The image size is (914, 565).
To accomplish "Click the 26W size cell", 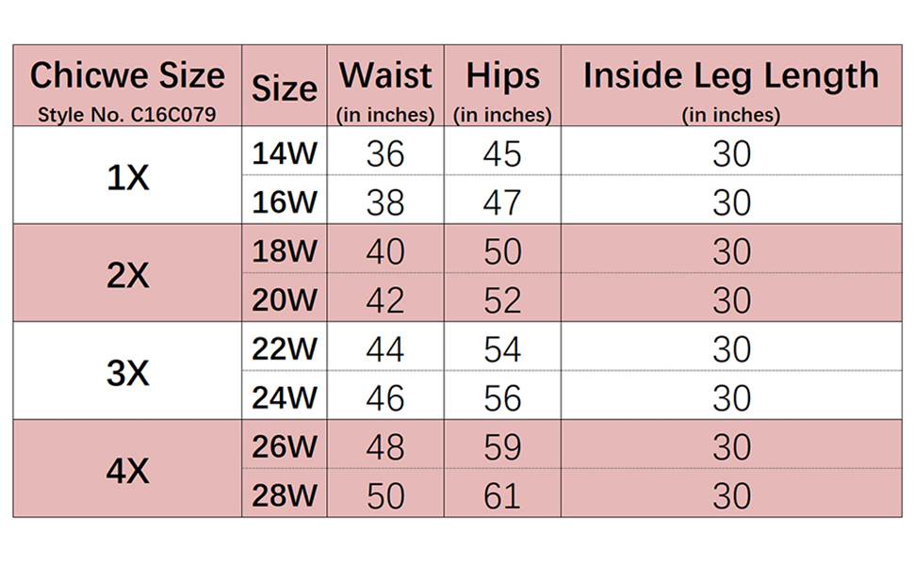I will (x=284, y=446).
